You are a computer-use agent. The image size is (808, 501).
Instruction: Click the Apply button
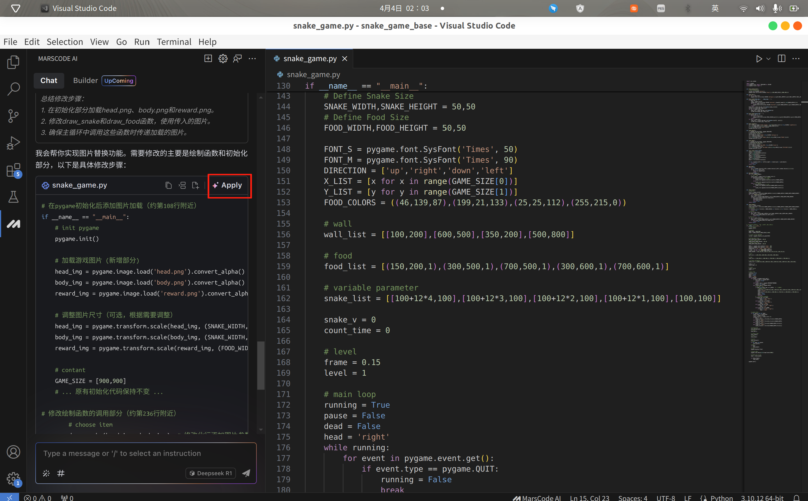[x=228, y=185]
